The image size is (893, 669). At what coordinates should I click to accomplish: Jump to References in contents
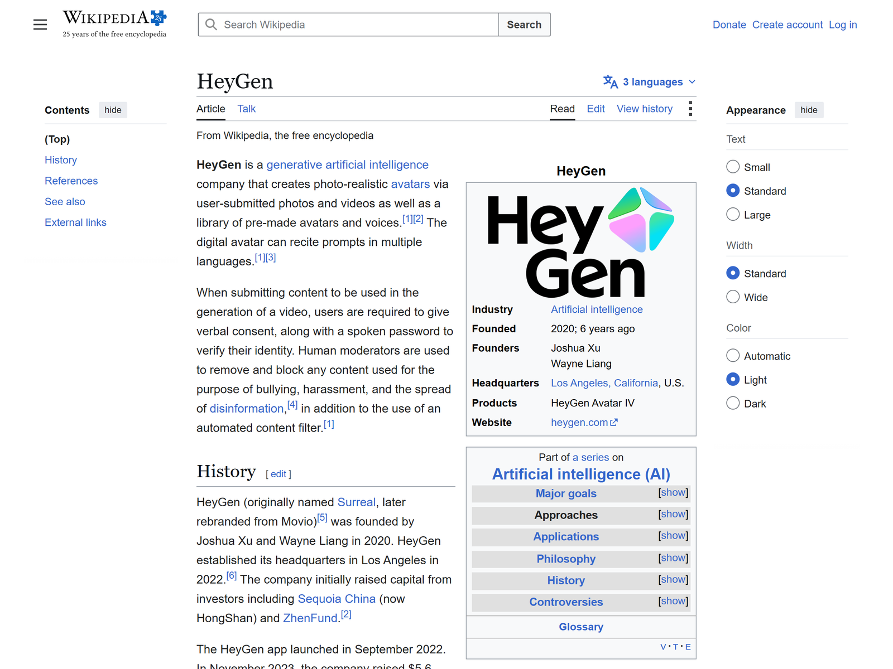point(71,181)
